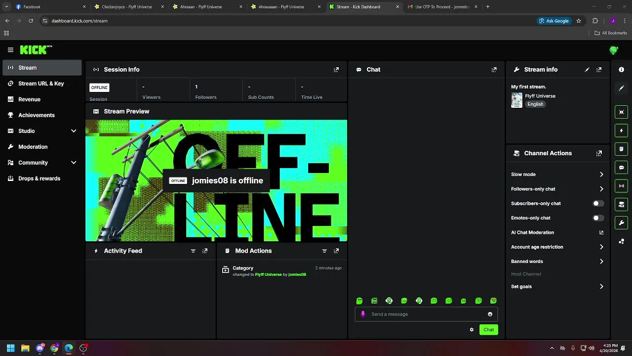The image size is (632, 356).
Task: Click the info icon in right toolbar
Action: (622, 70)
